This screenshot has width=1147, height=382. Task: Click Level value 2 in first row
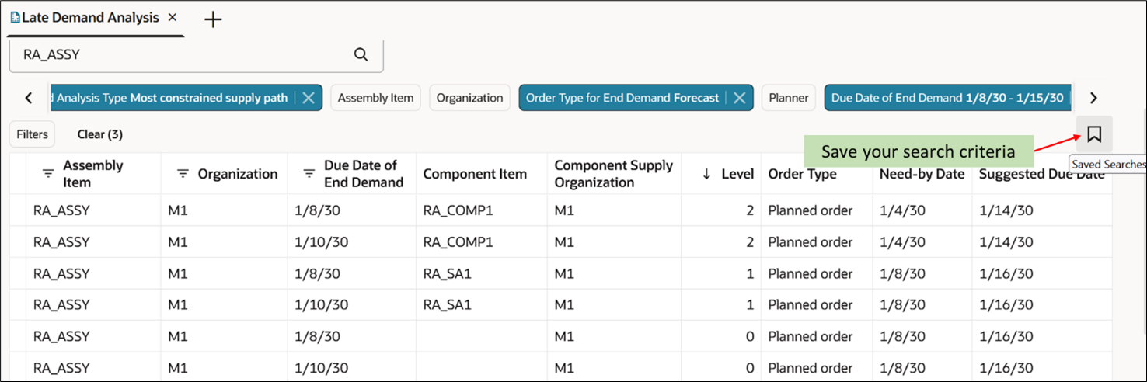click(750, 210)
